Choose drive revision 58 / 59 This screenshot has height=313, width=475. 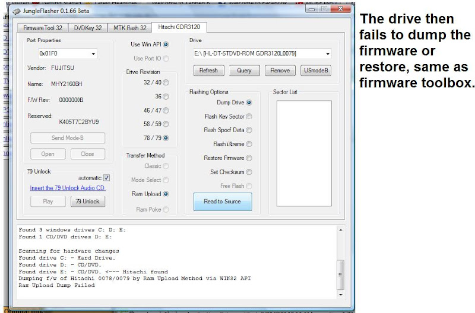(166, 124)
